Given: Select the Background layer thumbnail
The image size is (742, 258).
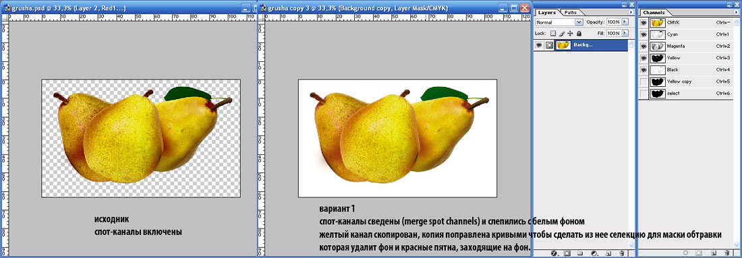Looking at the screenshot, I should pos(563,45).
